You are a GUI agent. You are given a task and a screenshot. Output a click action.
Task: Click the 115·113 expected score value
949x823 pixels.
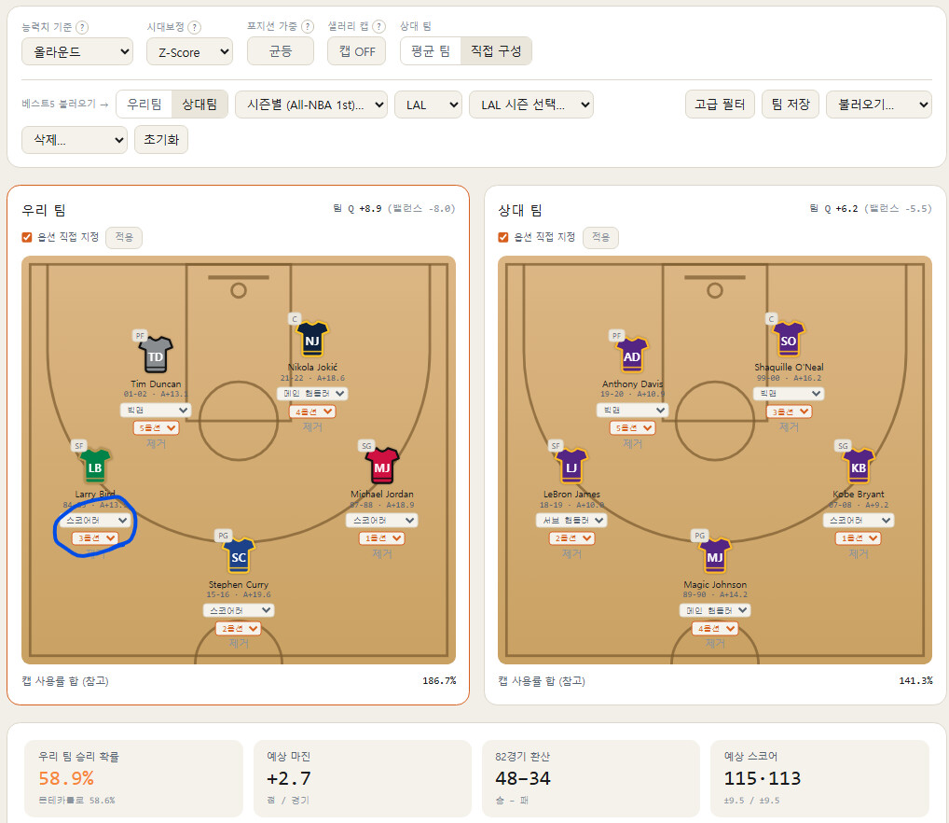[x=762, y=778]
